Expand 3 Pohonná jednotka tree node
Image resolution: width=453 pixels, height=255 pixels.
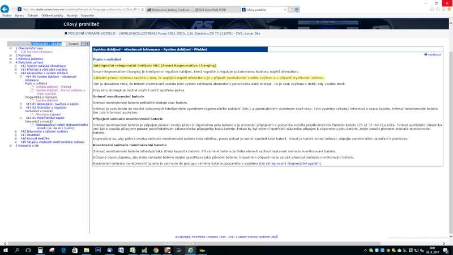[x=10, y=59]
